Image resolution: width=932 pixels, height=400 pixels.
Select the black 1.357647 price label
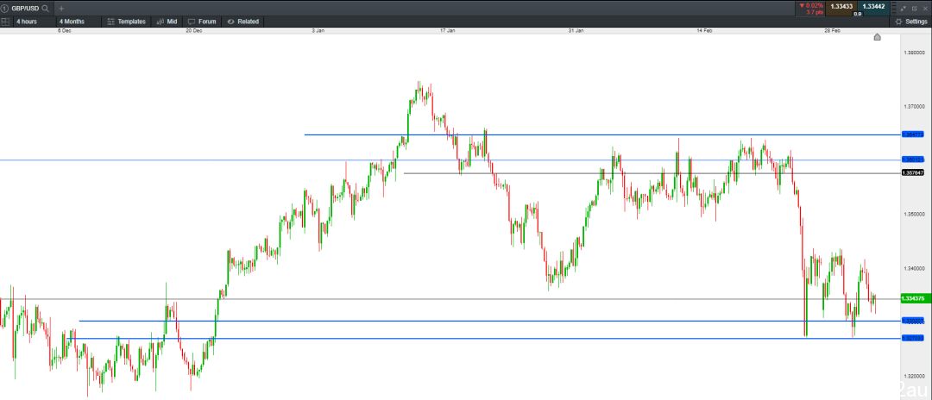(x=912, y=172)
